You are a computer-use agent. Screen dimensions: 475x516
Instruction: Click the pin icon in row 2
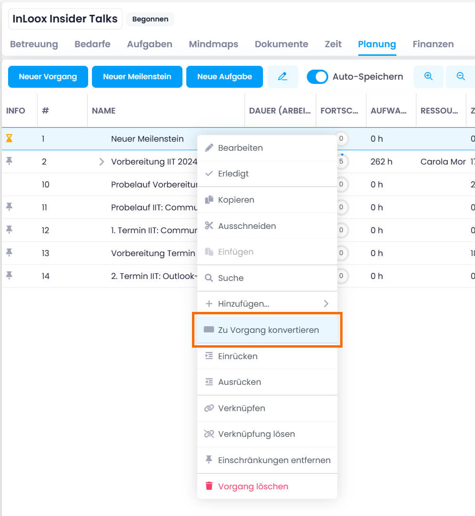[9, 161]
